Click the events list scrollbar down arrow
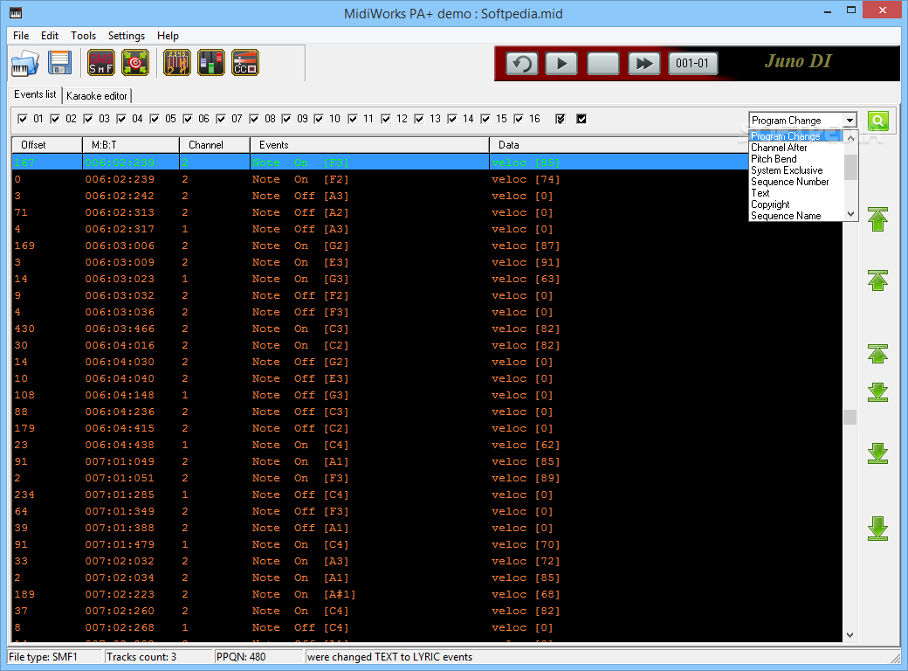Image resolution: width=908 pixels, height=671 pixels. click(x=850, y=635)
